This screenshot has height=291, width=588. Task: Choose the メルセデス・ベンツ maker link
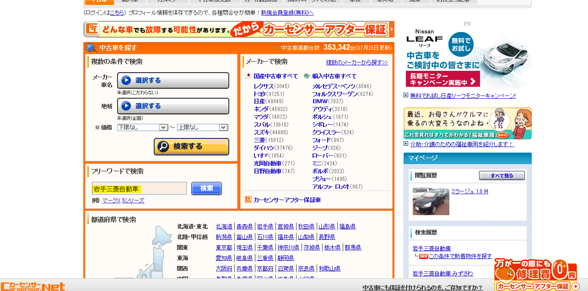click(x=334, y=86)
